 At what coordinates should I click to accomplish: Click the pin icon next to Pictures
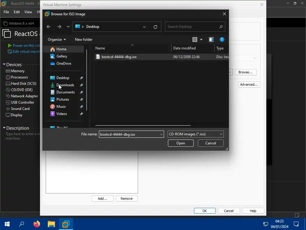coord(81,99)
